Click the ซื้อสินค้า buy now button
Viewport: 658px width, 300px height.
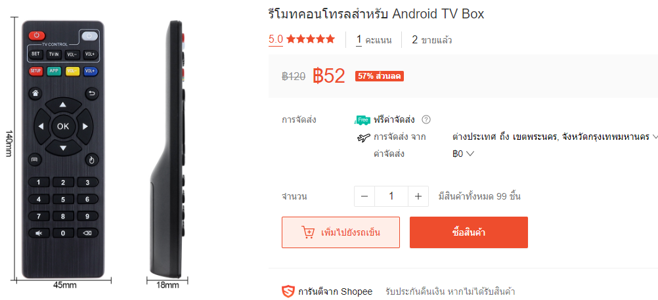point(469,232)
